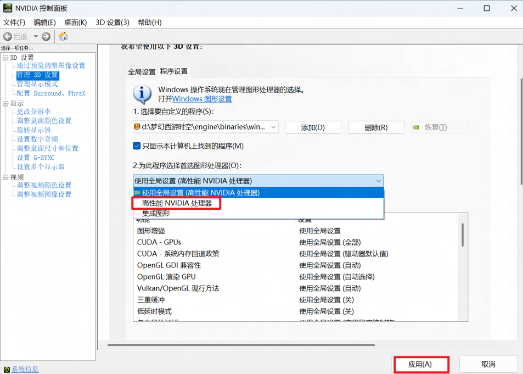Open the 桌面(K) menu
Image resolution: width=523 pixels, height=374 pixels.
point(75,23)
